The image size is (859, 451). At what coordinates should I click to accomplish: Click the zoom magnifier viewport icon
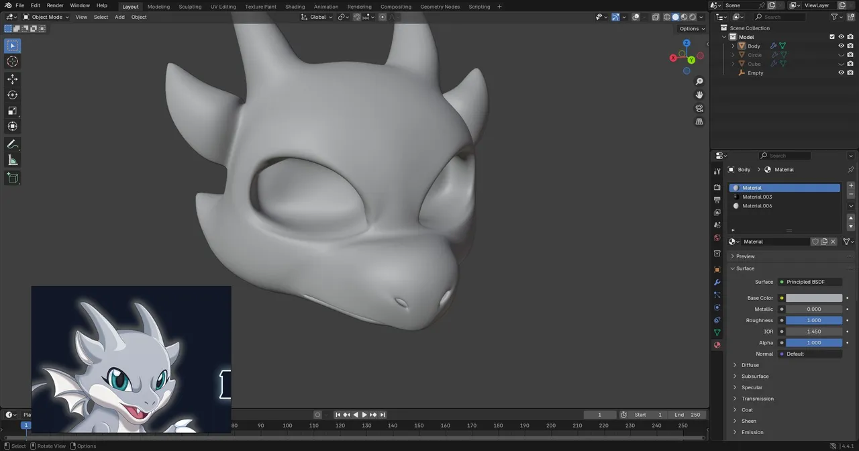pos(699,82)
